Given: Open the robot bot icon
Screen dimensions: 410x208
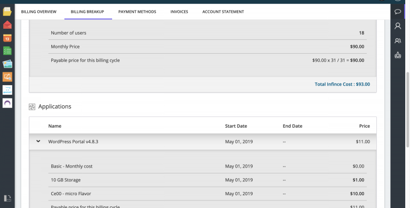Looking at the screenshot, I should coord(398,55).
